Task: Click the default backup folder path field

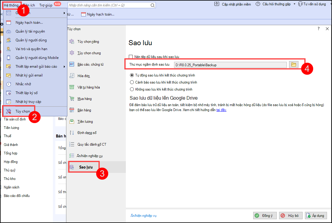Action: [x=230, y=65]
